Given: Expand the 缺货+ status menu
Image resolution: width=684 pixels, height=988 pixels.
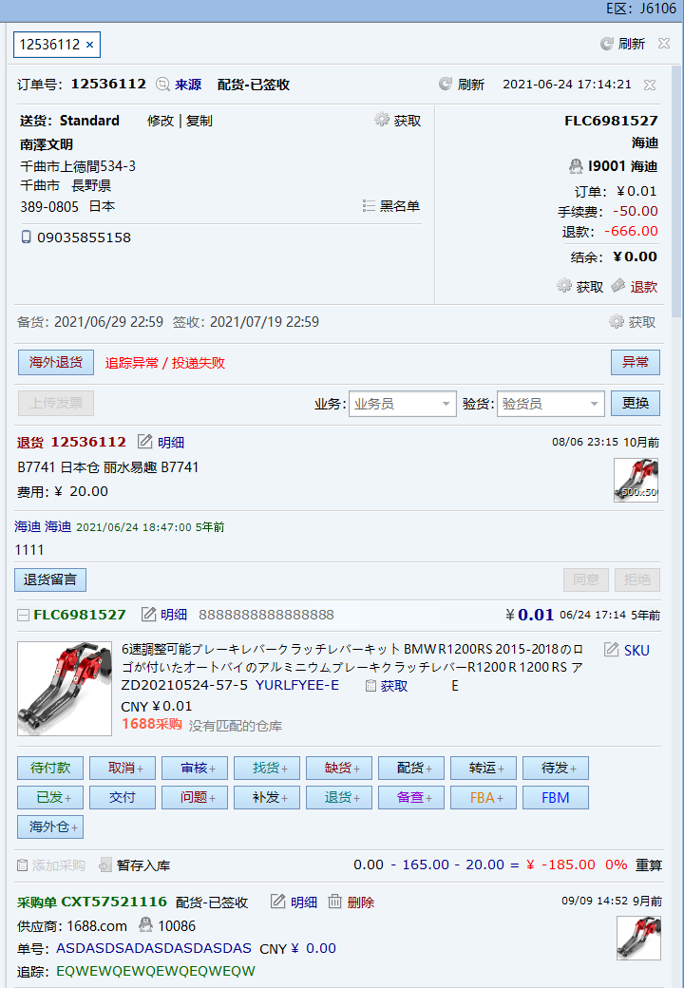Looking at the screenshot, I should (339, 769).
